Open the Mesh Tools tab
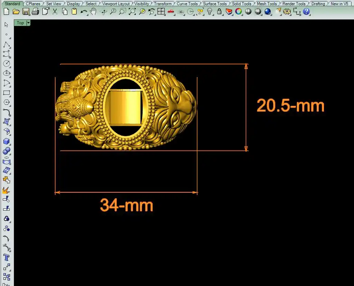This screenshot has height=286, width=354. (267, 4)
